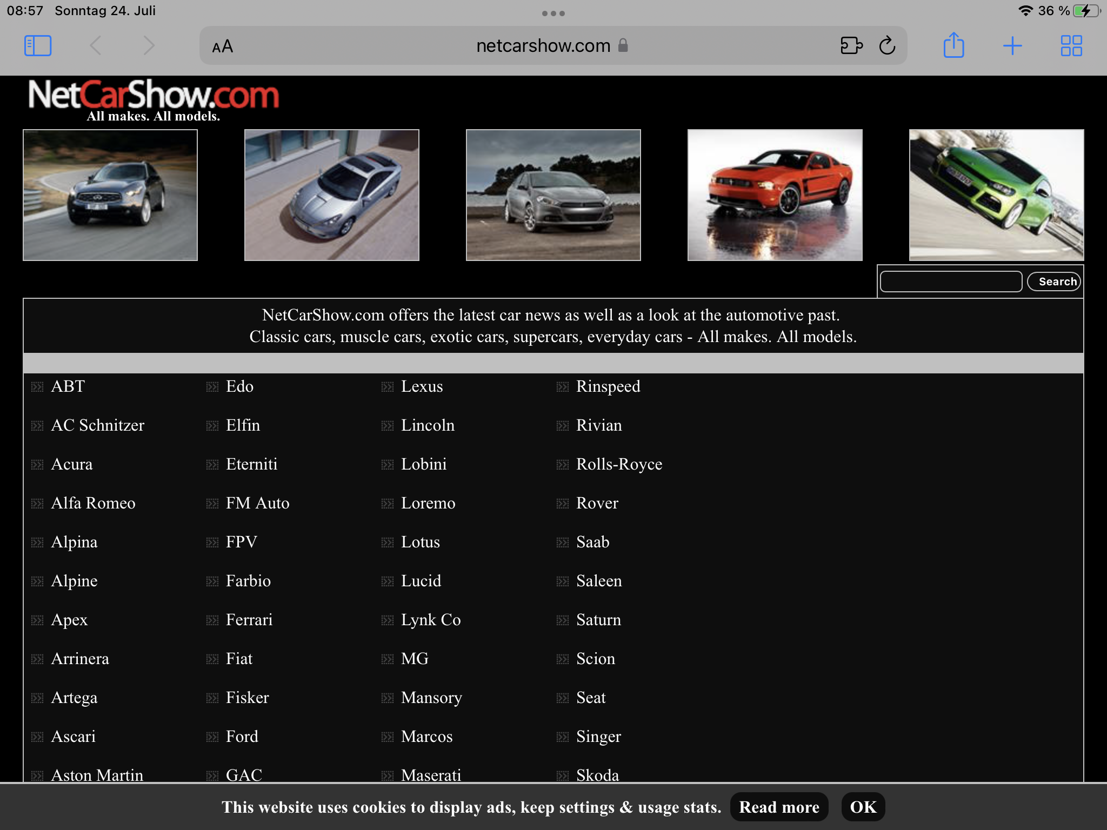Open the Ferrari make link
The width and height of the screenshot is (1107, 830).
tap(249, 620)
